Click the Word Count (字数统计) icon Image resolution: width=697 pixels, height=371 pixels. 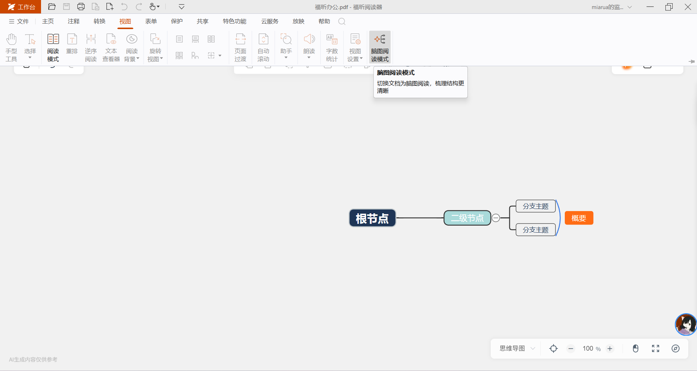332,47
